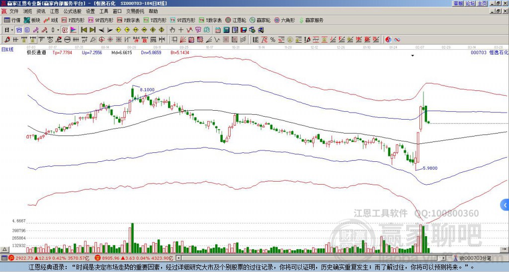This screenshot has height=272, width=509.
Task: Enable the crosshair cursor tool
Action: (x=181, y=30)
